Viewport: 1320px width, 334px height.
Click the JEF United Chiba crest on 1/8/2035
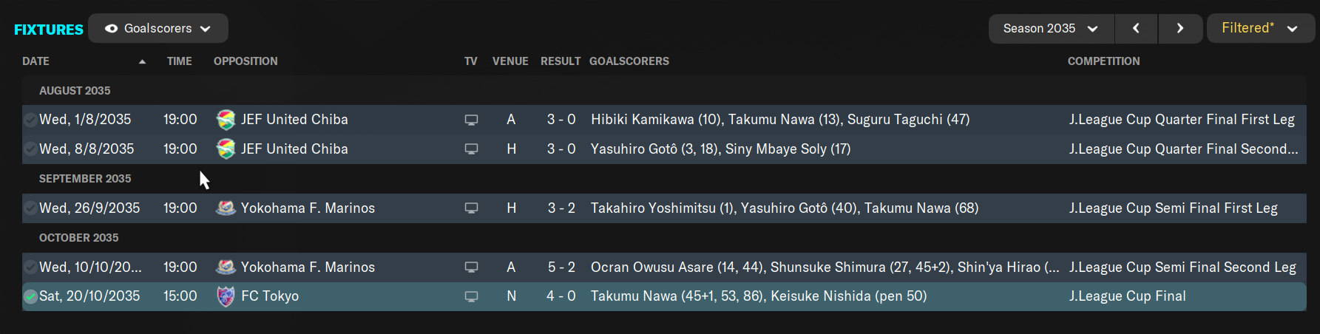pyautogui.click(x=226, y=120)
